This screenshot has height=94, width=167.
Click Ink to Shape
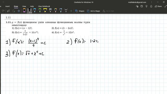(93, 11)
